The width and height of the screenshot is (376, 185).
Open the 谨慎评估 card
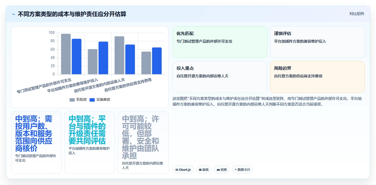tap(318, 42)
